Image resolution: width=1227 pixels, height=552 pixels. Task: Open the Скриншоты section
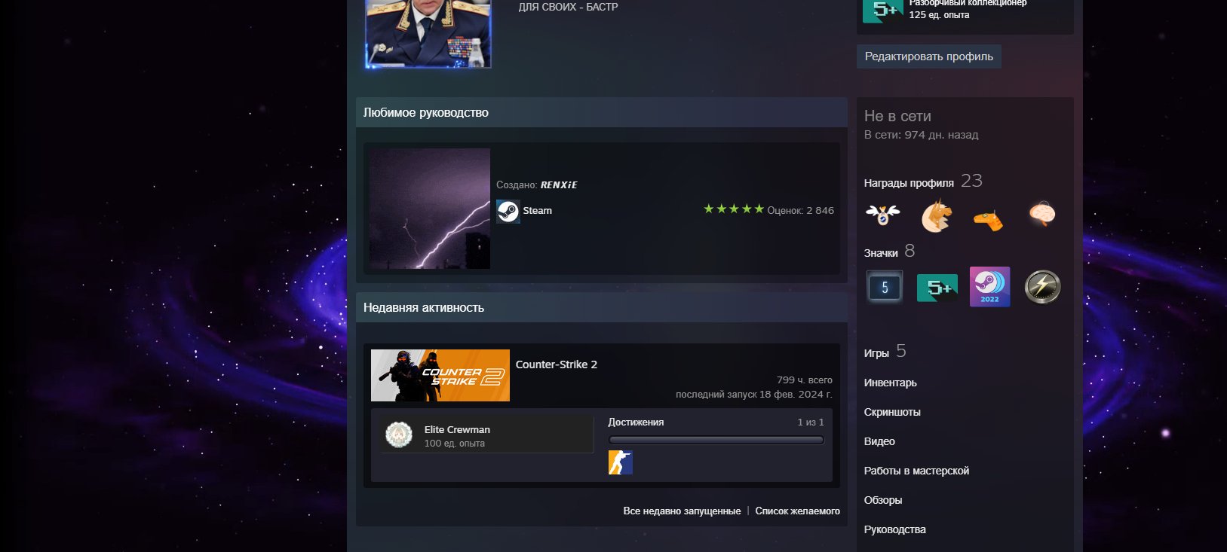[x=892, y=412]
